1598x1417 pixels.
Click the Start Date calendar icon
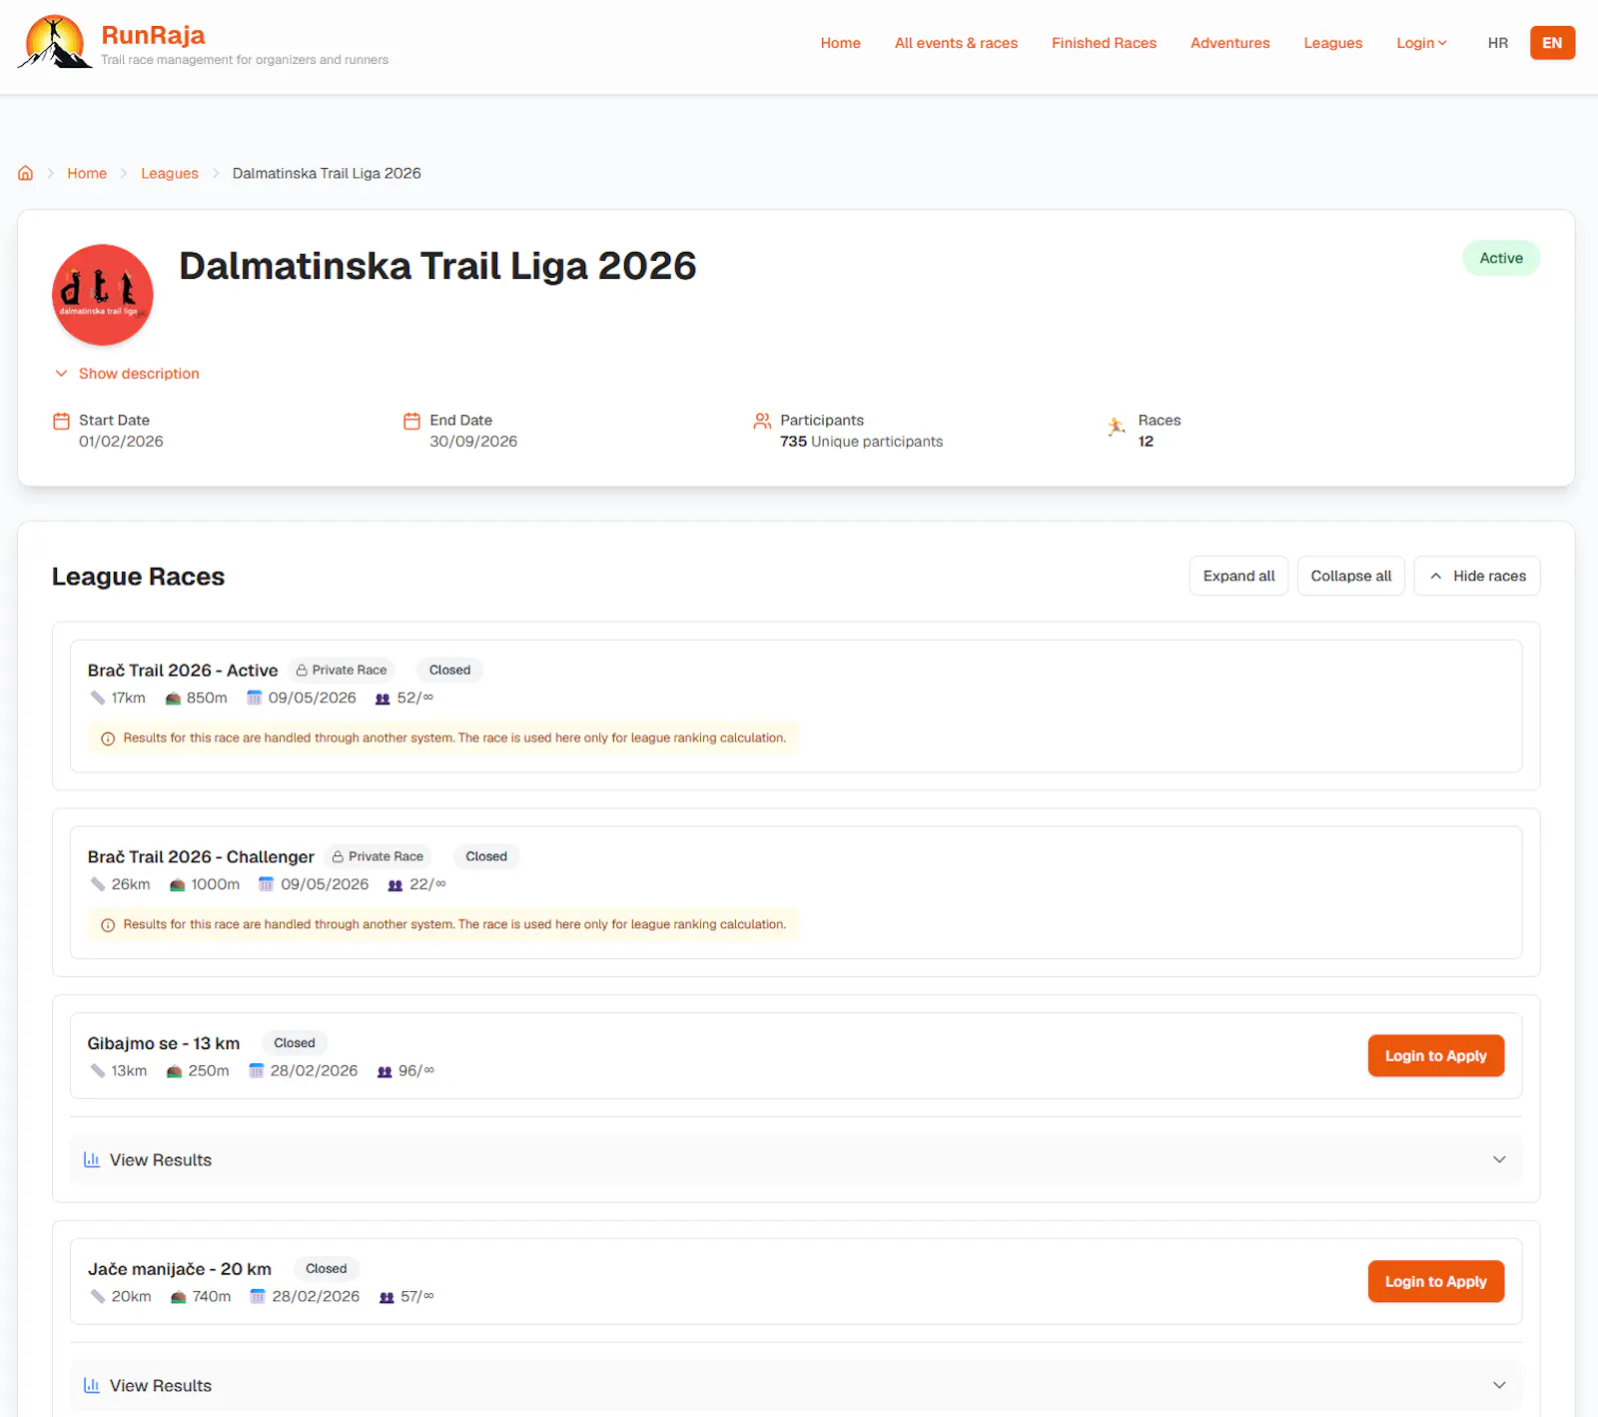pyautogui.click(x=62, y=421)
